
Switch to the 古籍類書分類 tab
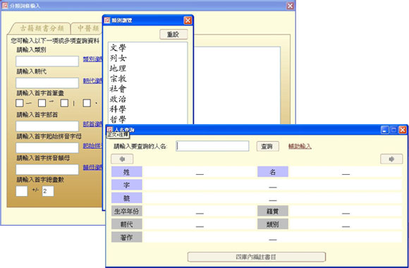point(41,28)
